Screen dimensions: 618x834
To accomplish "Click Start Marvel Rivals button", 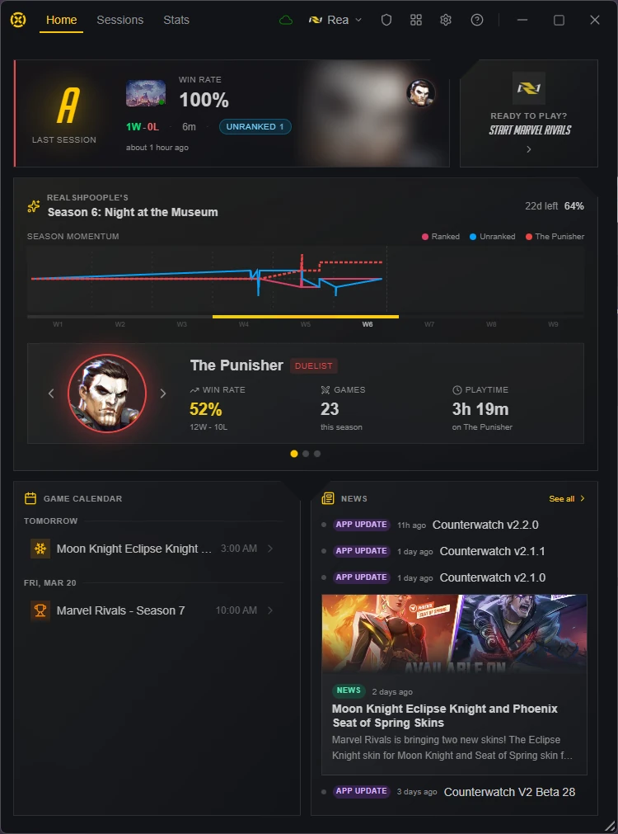I will pos(529,114).
